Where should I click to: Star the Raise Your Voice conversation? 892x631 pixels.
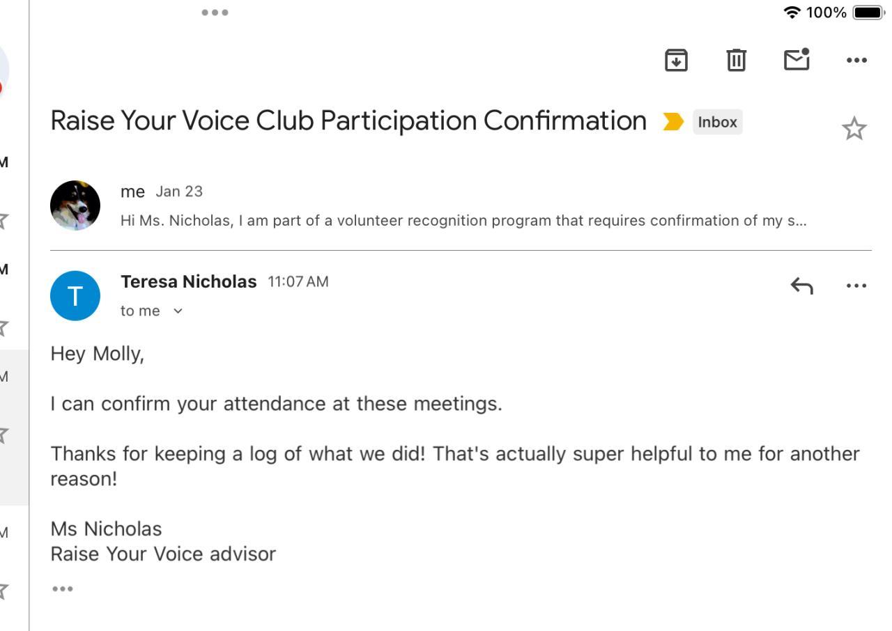[854, 129]
